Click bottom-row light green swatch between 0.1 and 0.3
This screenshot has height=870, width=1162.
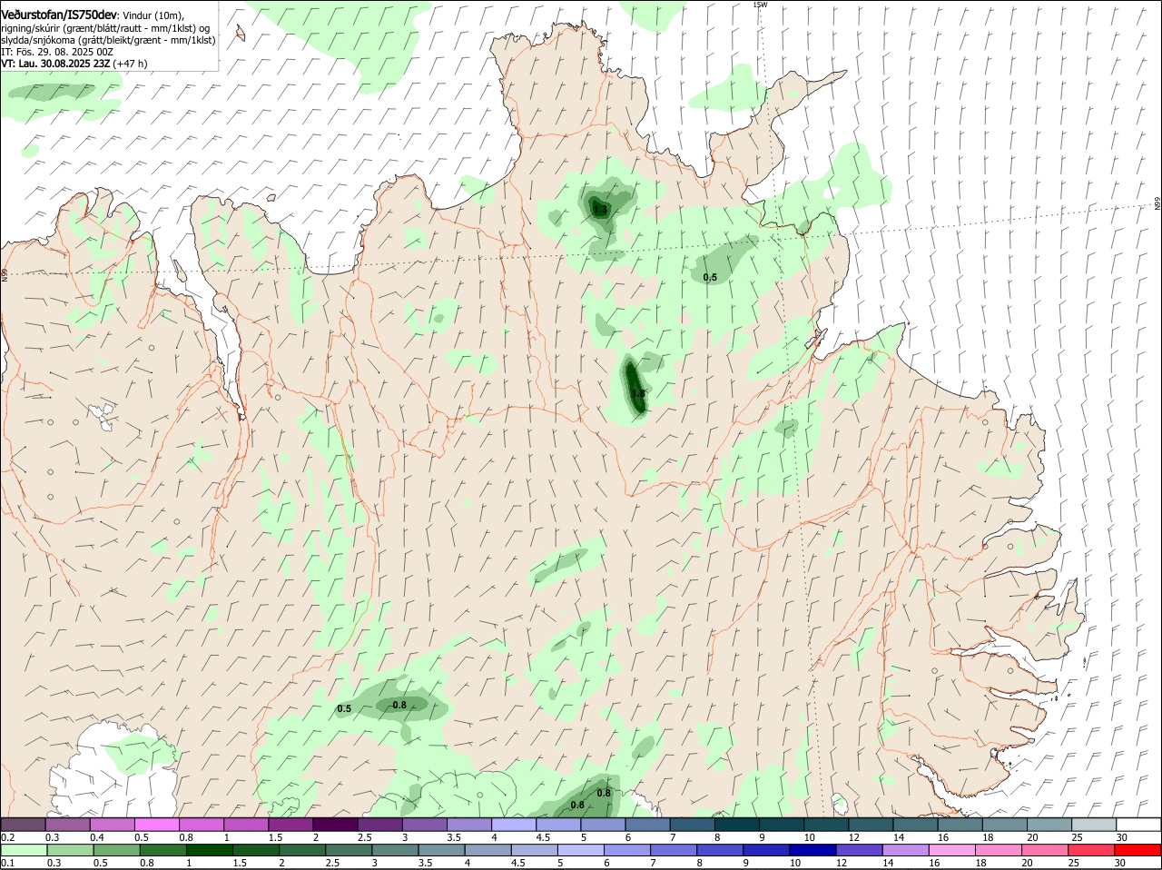25,851
